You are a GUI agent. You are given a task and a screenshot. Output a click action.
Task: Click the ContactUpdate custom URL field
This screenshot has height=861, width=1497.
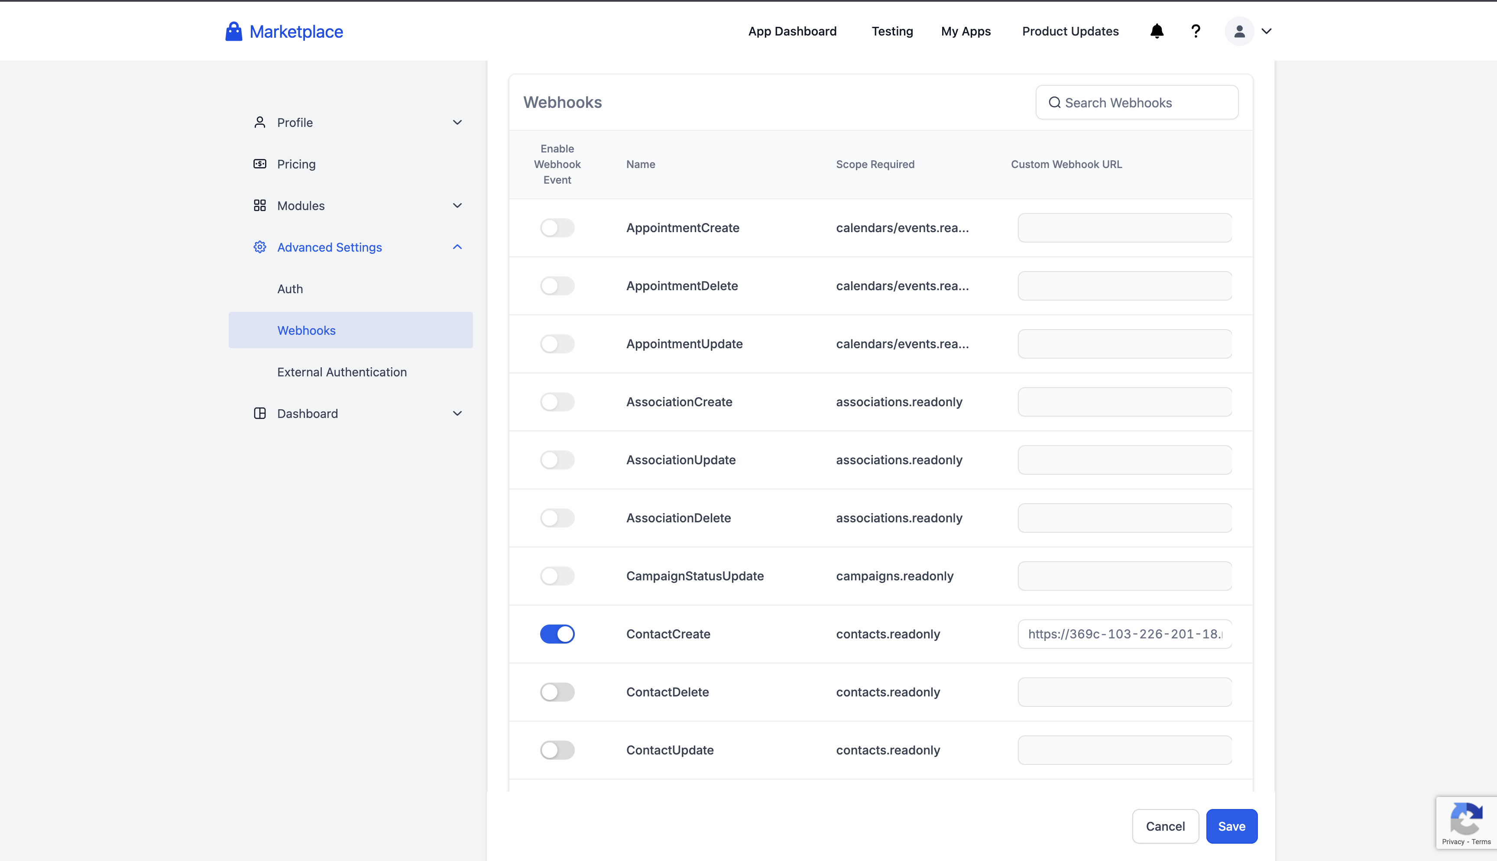click(1124, 750)
